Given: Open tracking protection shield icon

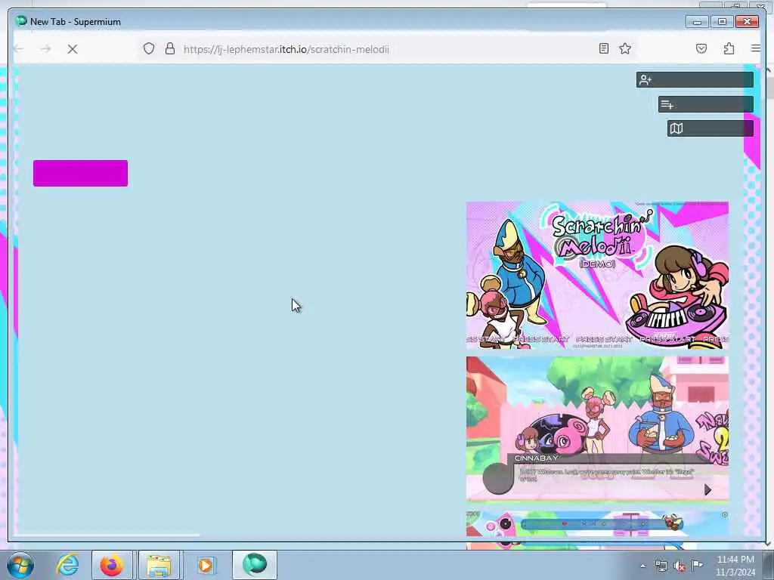Looking at the screenshot, I should pos(149,48).
